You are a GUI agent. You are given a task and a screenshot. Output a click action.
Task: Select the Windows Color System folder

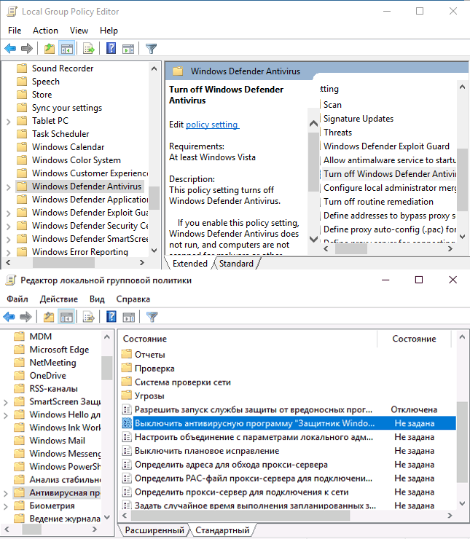pyautogui.click(x=77, y=160)
